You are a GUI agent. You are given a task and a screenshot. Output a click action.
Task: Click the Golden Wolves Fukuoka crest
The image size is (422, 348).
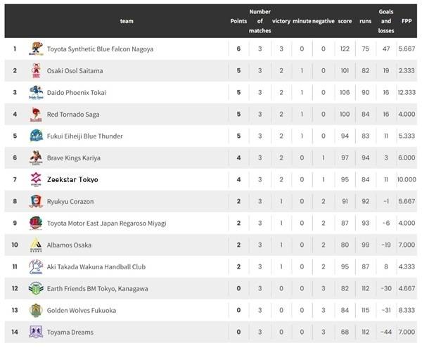point(36,310)
